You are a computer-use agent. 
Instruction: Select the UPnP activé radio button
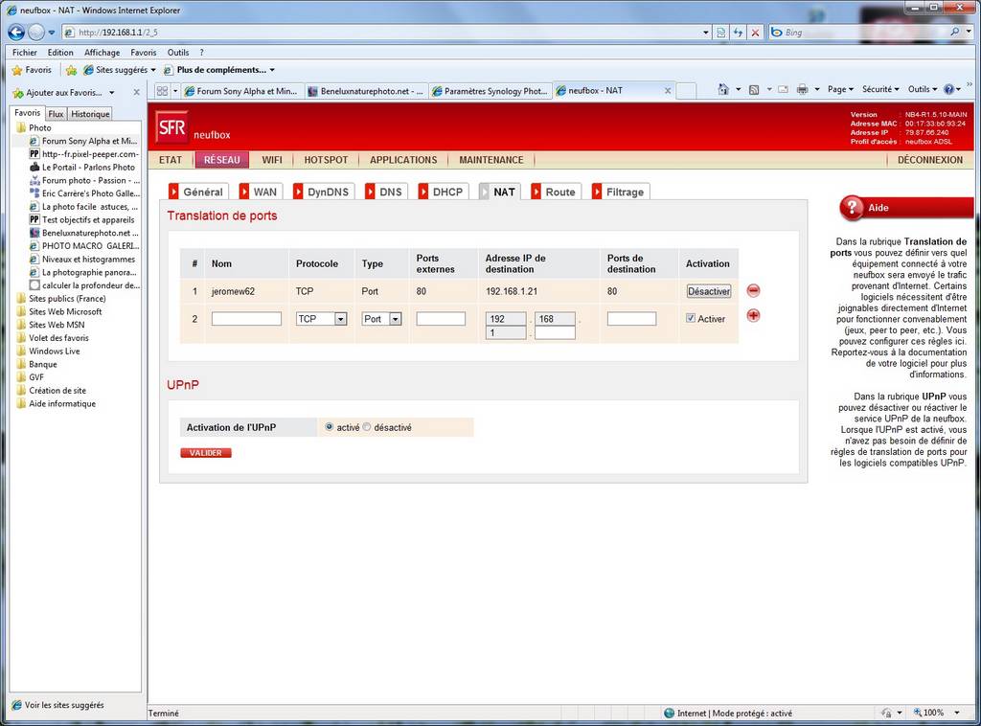coord(330,427)
